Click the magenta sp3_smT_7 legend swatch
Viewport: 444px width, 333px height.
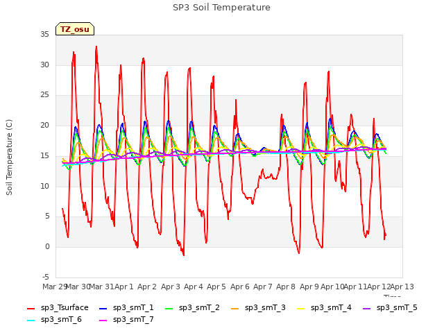click(103, 321)
